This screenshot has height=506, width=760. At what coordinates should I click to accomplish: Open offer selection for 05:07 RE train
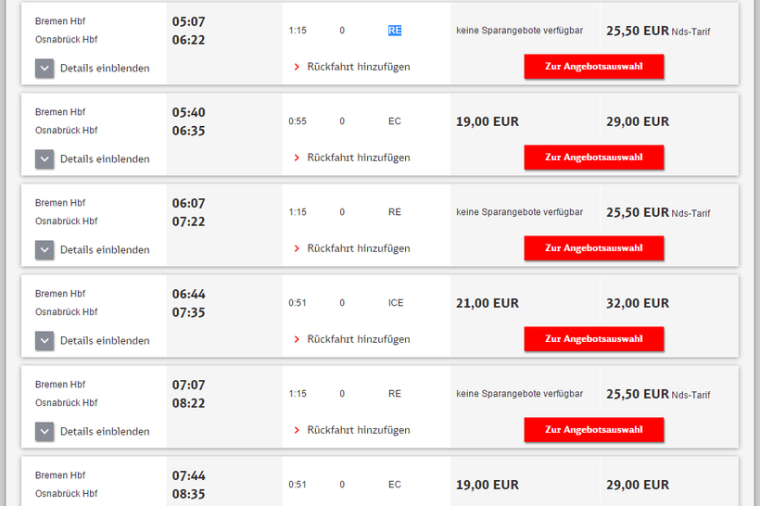point(593,67)
